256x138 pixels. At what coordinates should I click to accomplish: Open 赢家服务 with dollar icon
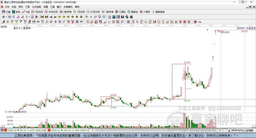click(x=158, y=12)
